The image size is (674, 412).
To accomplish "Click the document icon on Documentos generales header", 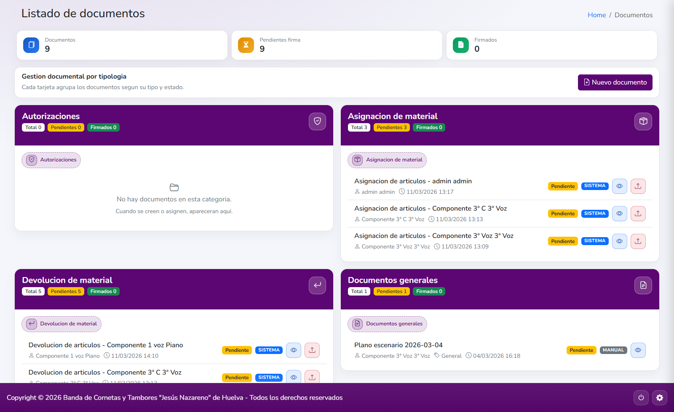I will coord(643,285).
